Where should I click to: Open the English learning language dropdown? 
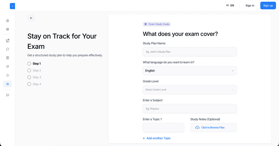[x=190, y=71]
